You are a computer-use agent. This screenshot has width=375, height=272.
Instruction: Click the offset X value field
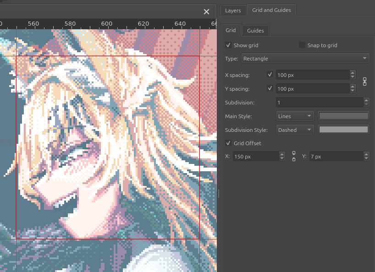point(256,157)
